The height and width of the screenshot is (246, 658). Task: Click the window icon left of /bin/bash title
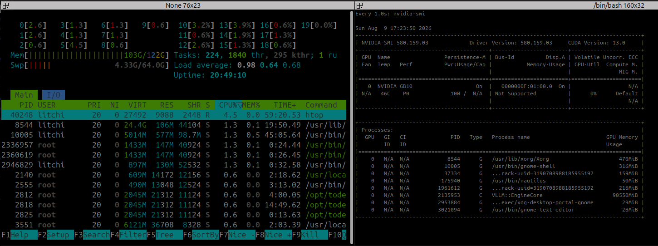pos(359,5)
